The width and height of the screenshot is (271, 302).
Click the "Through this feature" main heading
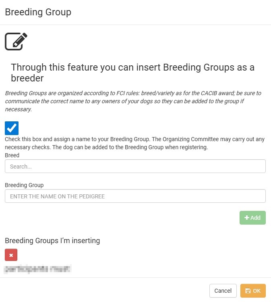[132, 72]
